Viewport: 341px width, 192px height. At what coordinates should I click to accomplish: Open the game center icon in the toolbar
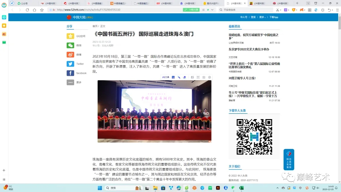pos(302,10)
